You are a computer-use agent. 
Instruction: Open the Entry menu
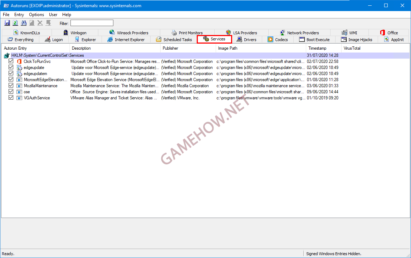point(19,15)
